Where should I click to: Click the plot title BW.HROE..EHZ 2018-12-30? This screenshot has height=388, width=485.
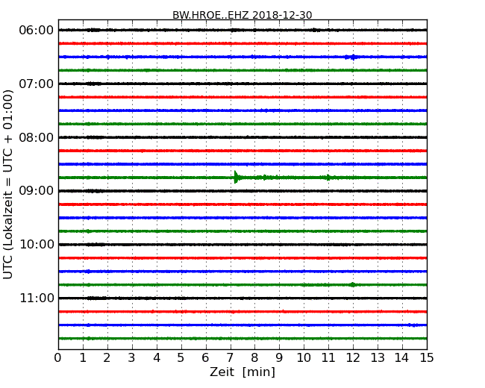coord(242,15)
